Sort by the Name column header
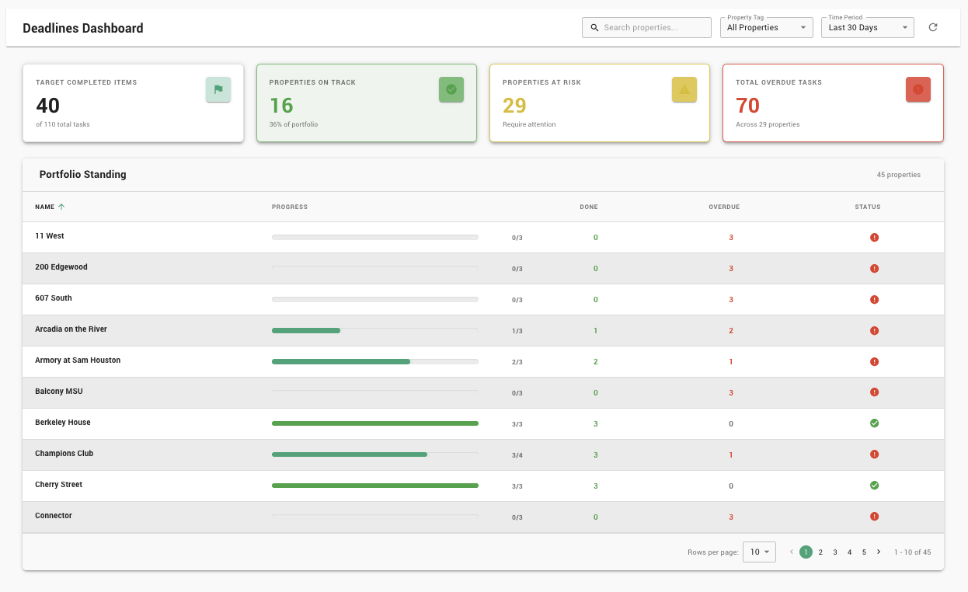Image resolution: width=968 pixels, height=592 pixels. pyautogui.click(x=44, y=207)
